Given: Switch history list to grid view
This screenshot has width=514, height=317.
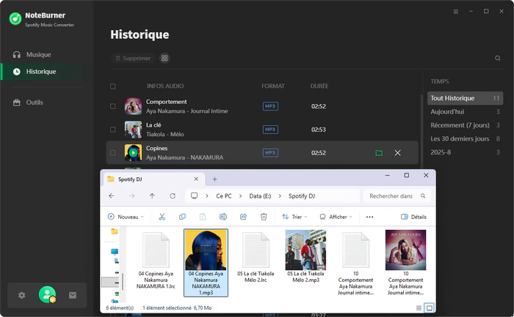Looking at the screenshot, I should [164, 58].
